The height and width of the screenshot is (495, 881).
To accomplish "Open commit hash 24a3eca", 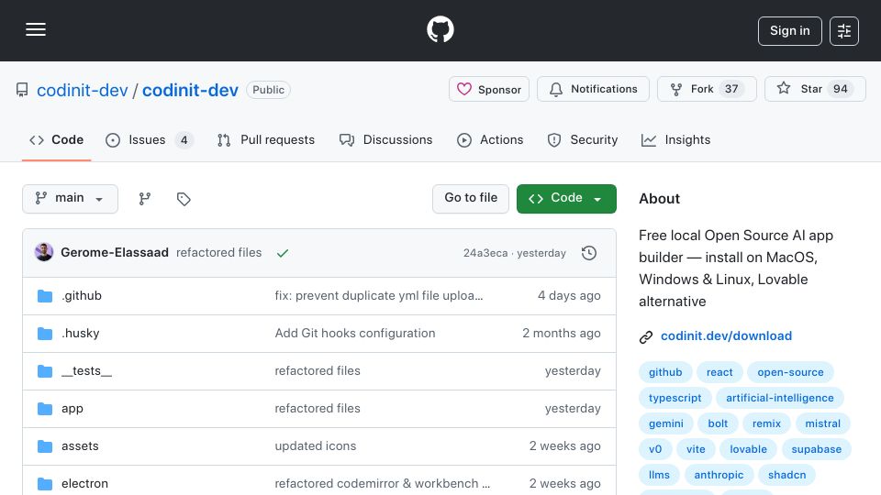I will (x=485, y=253).
